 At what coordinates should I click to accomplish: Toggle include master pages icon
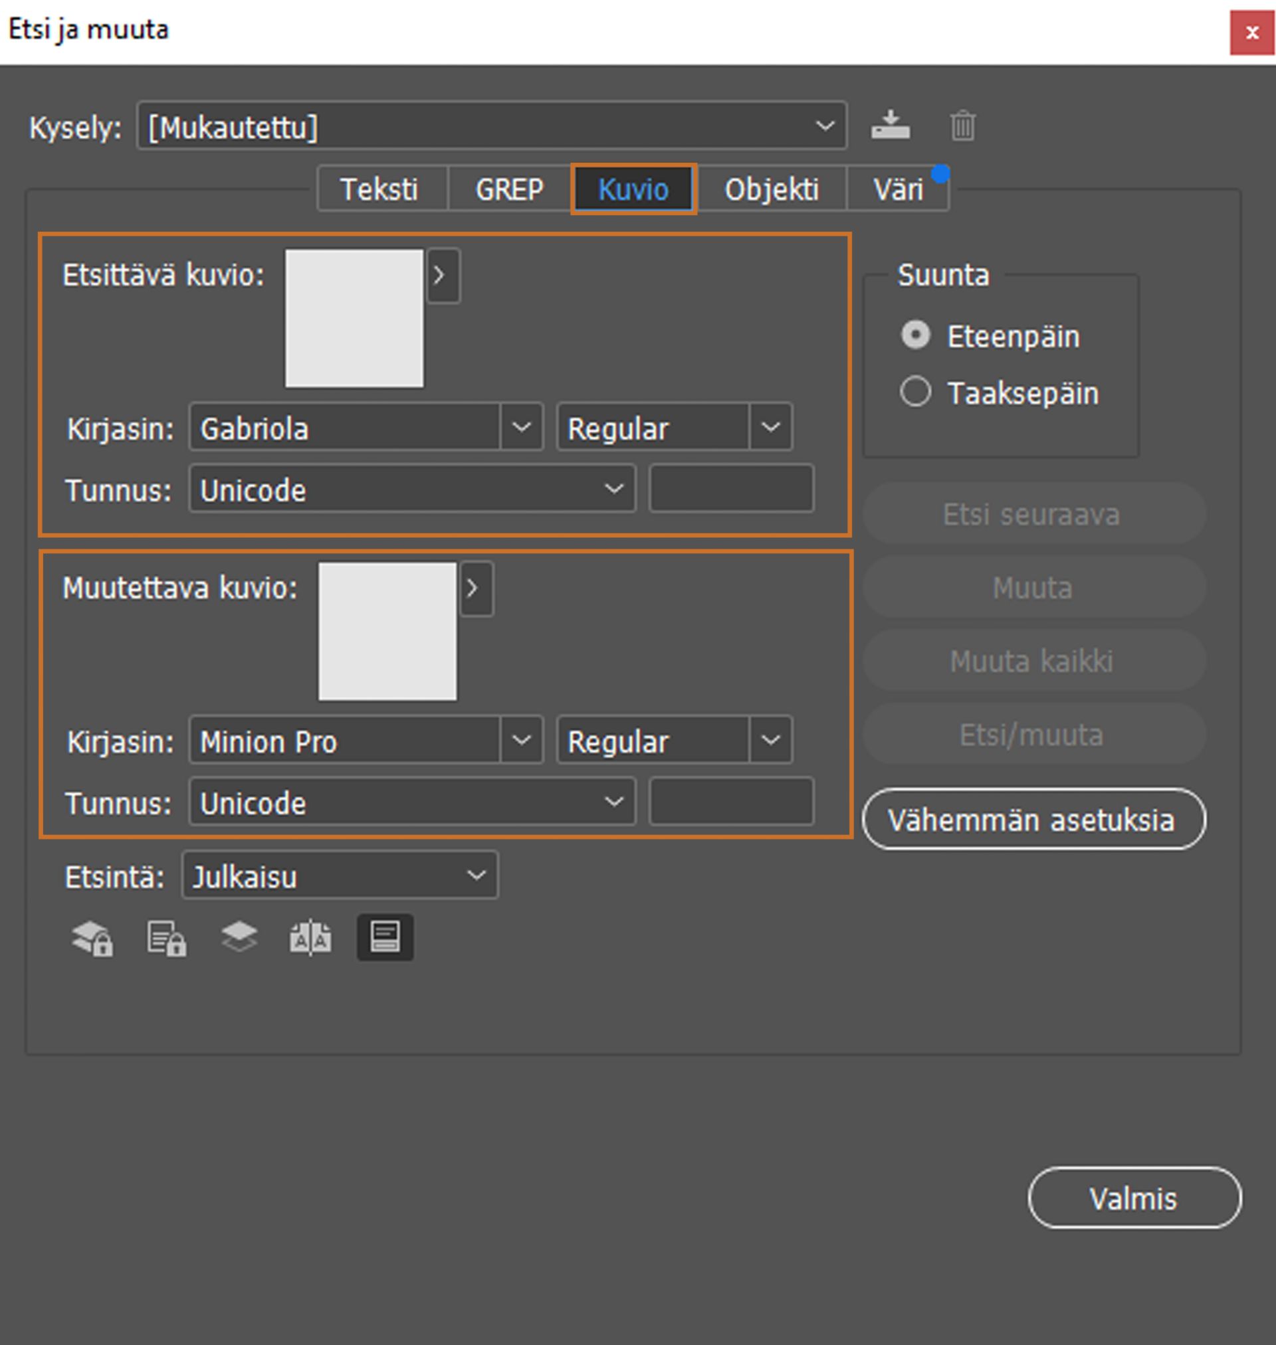pyautogui.click(x=311, y=939)
